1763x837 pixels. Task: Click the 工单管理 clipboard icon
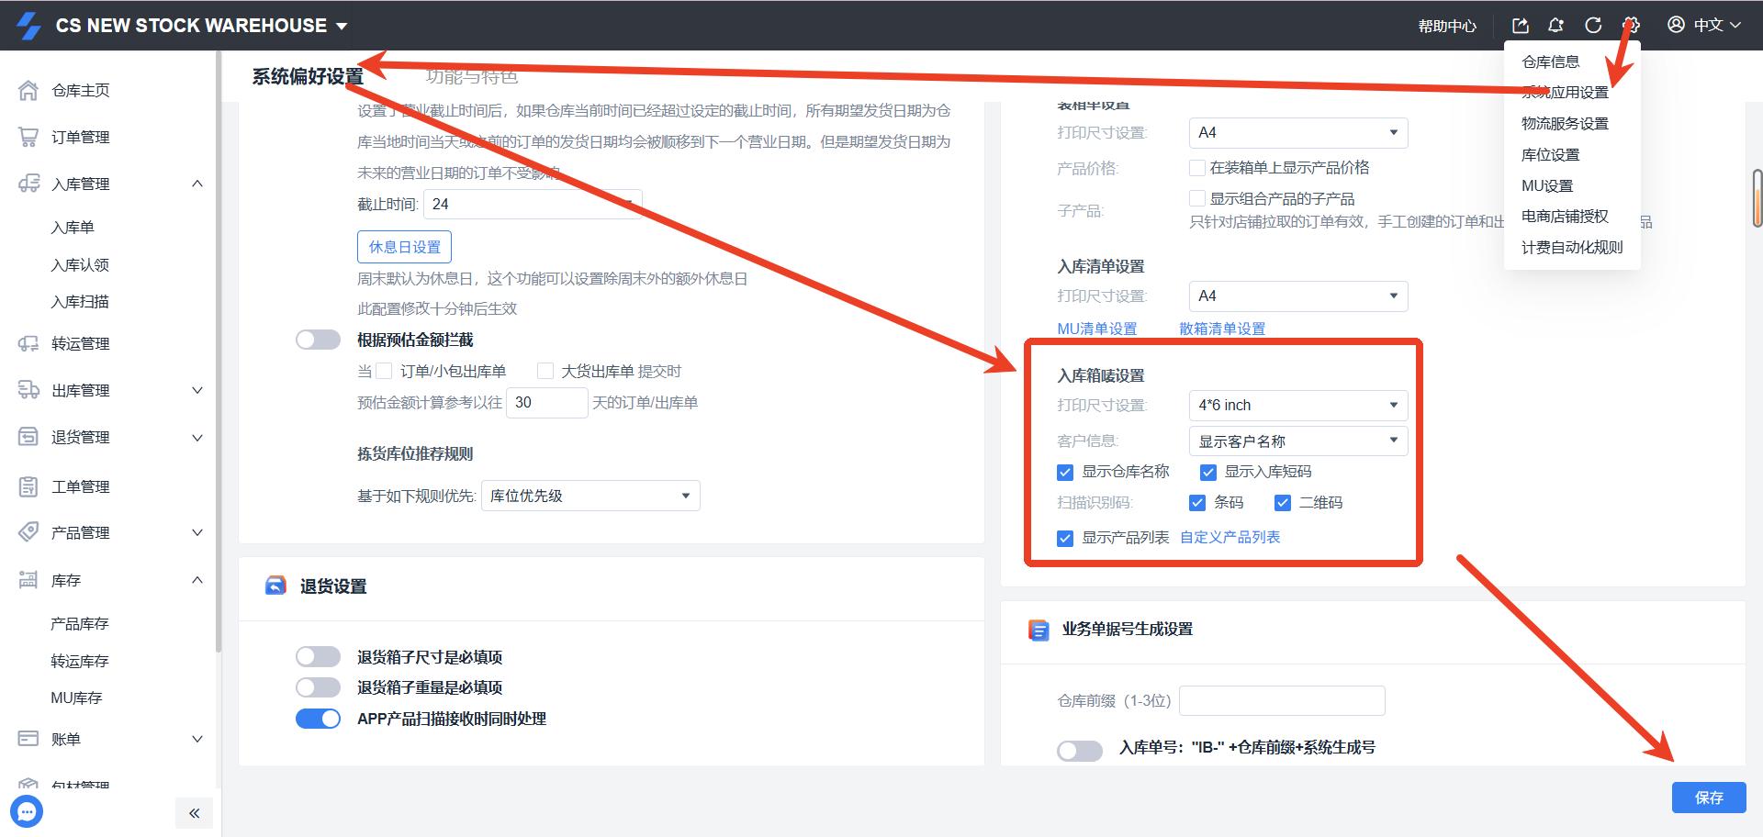coord(28,486)
